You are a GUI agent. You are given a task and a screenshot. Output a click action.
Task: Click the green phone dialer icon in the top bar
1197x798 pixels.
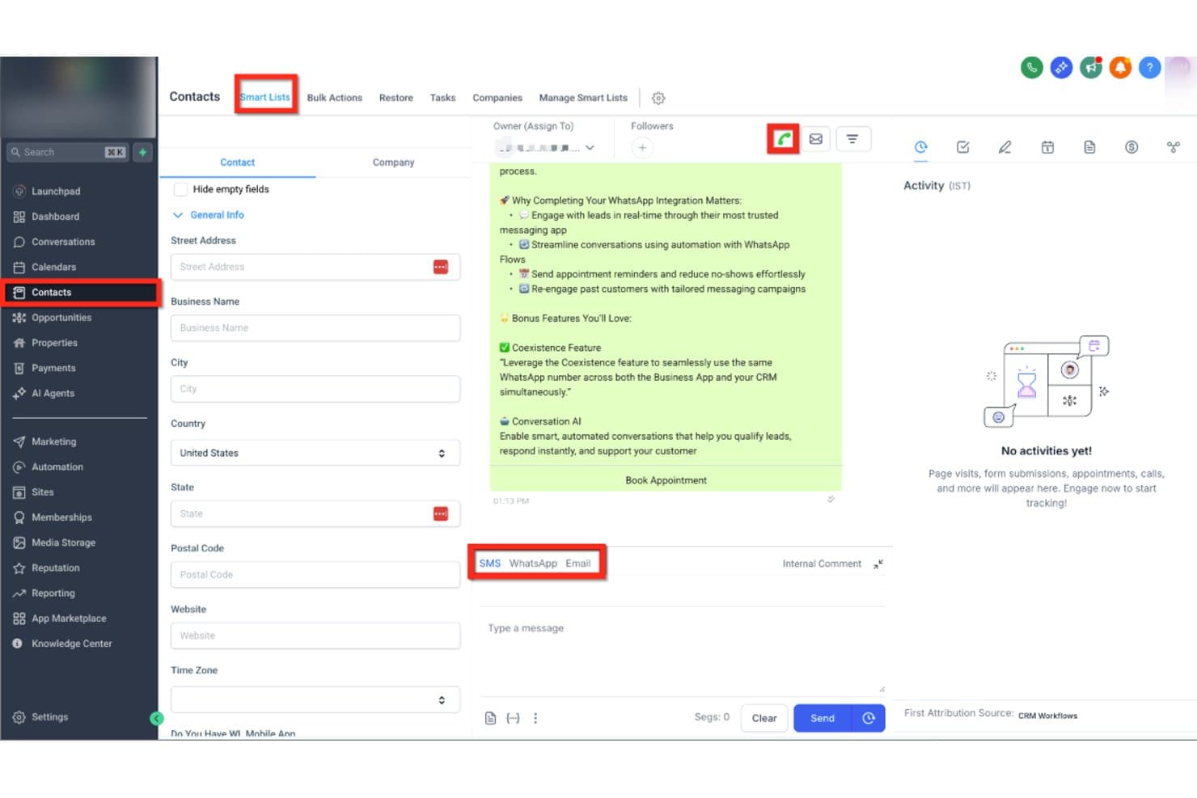pos(1031,68)
